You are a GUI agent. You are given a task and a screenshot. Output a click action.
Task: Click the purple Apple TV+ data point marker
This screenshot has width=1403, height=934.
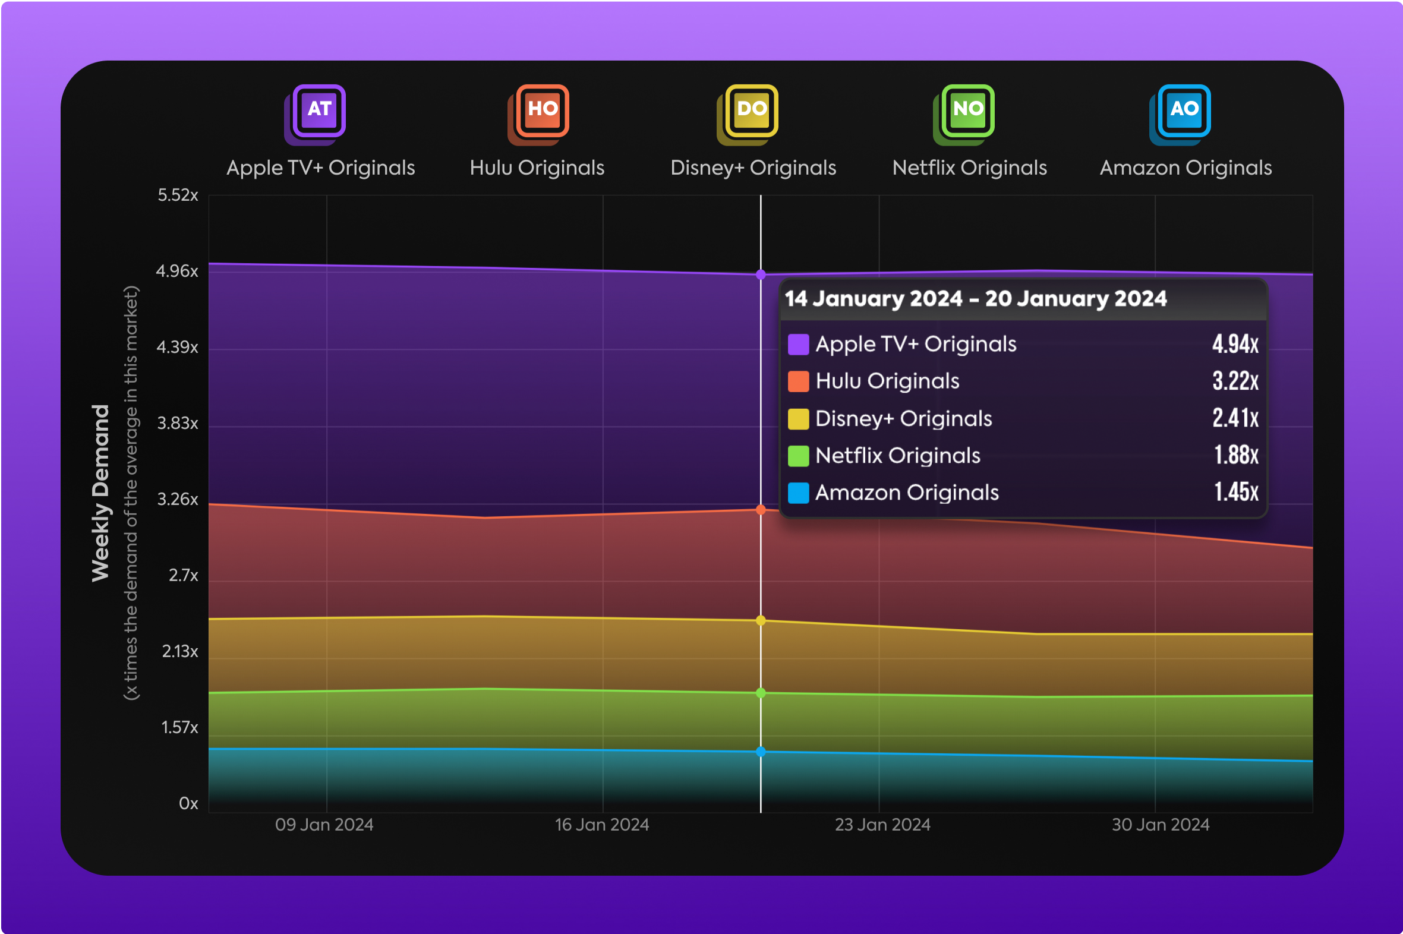click(761, 274)
